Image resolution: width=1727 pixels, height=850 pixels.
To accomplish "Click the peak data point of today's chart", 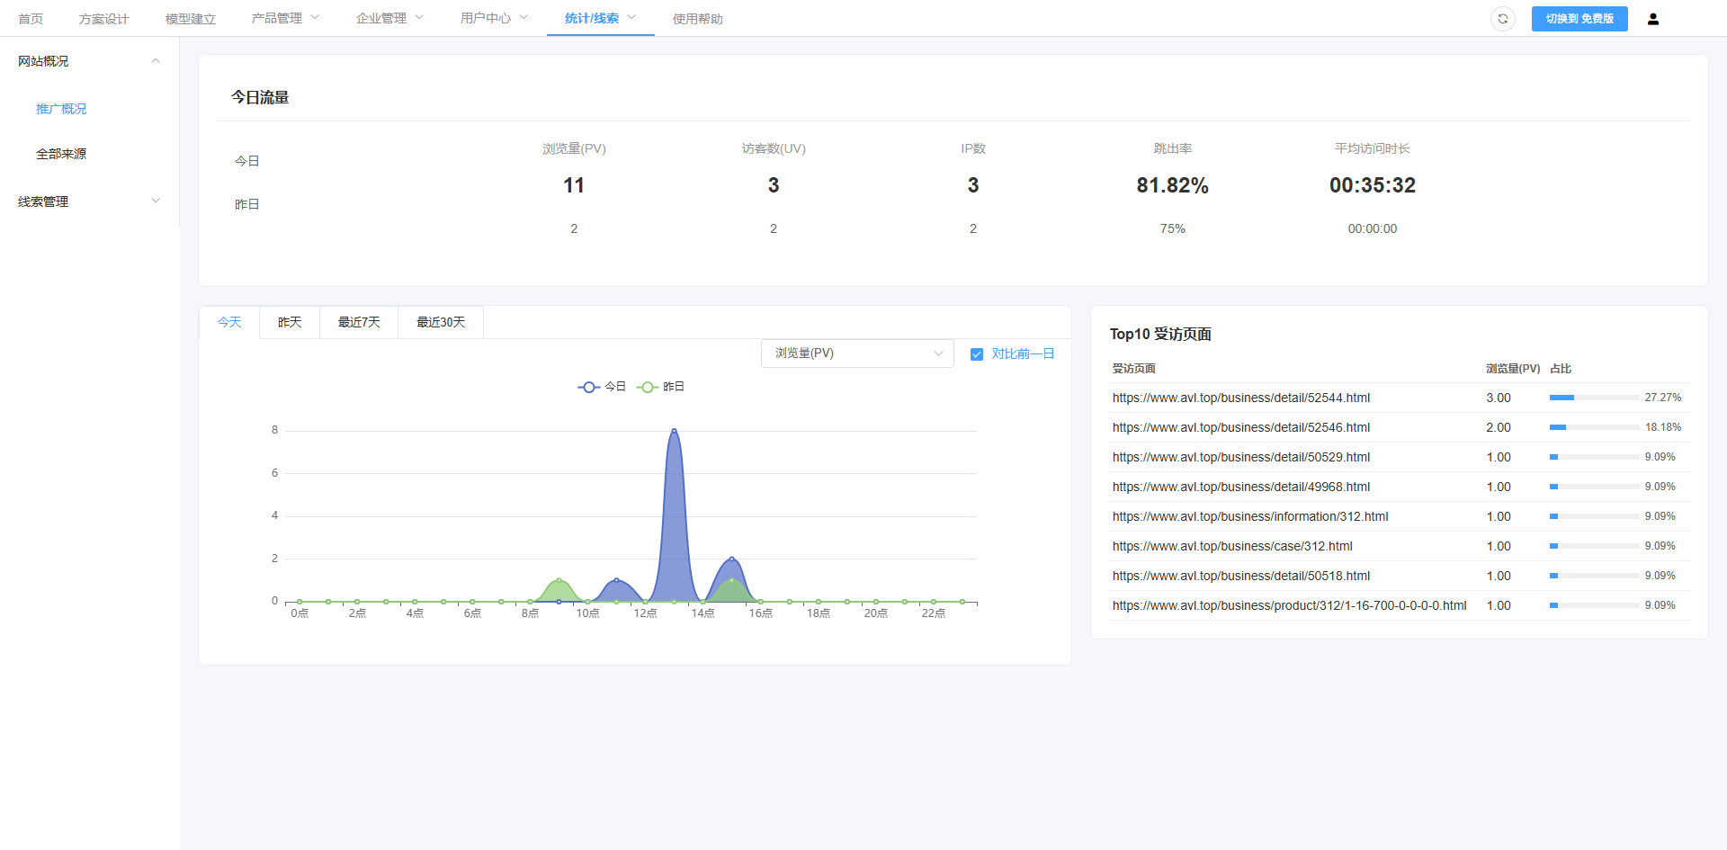I will (x=675, y=431).
